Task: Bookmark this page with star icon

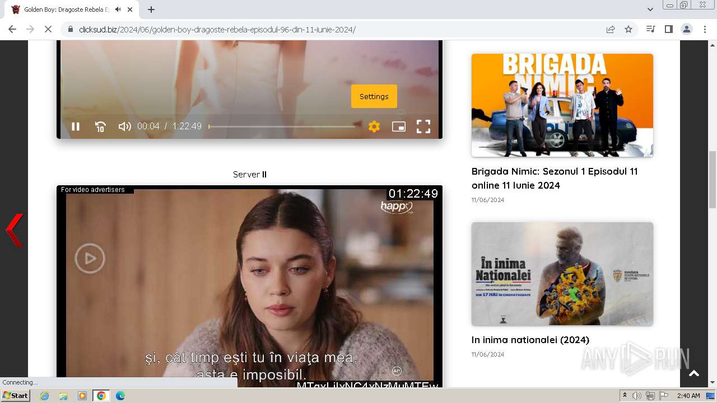Action: click(628, 30)
